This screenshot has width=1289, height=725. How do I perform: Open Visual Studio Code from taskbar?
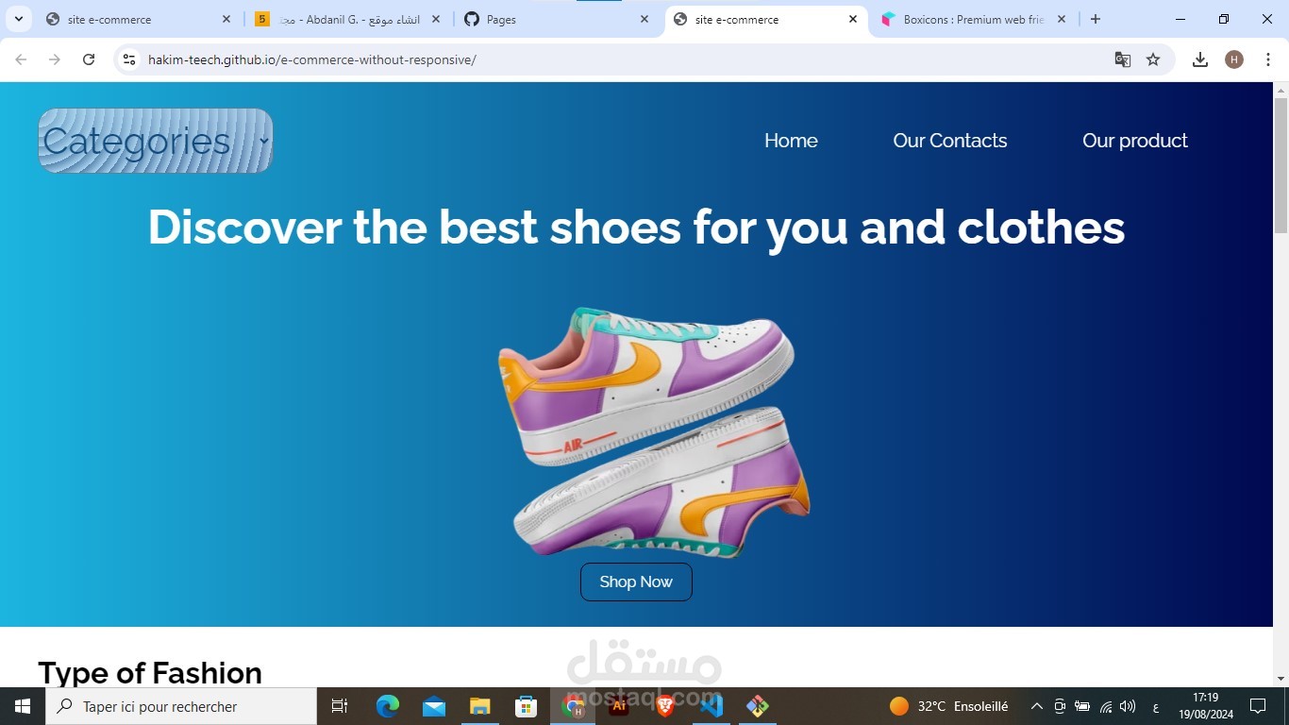[x=711, y=706]
